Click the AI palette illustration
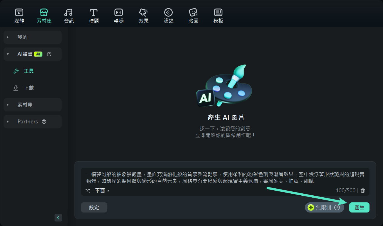Viewport: 383px width, 226px height. [x=224, y=86]
